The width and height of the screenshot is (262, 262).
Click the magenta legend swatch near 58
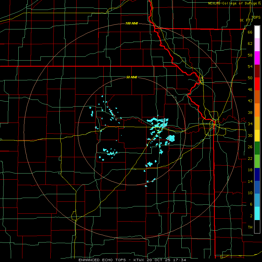[257, 58]
